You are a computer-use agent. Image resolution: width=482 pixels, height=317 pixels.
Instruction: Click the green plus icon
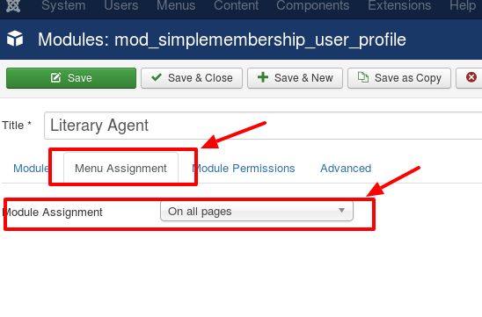(263, 77)
